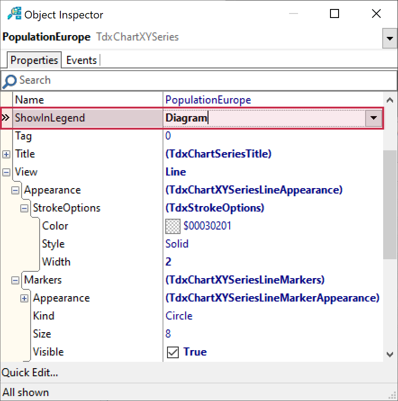Toggle the Visible checkbox under Markers

pos(172,352)
